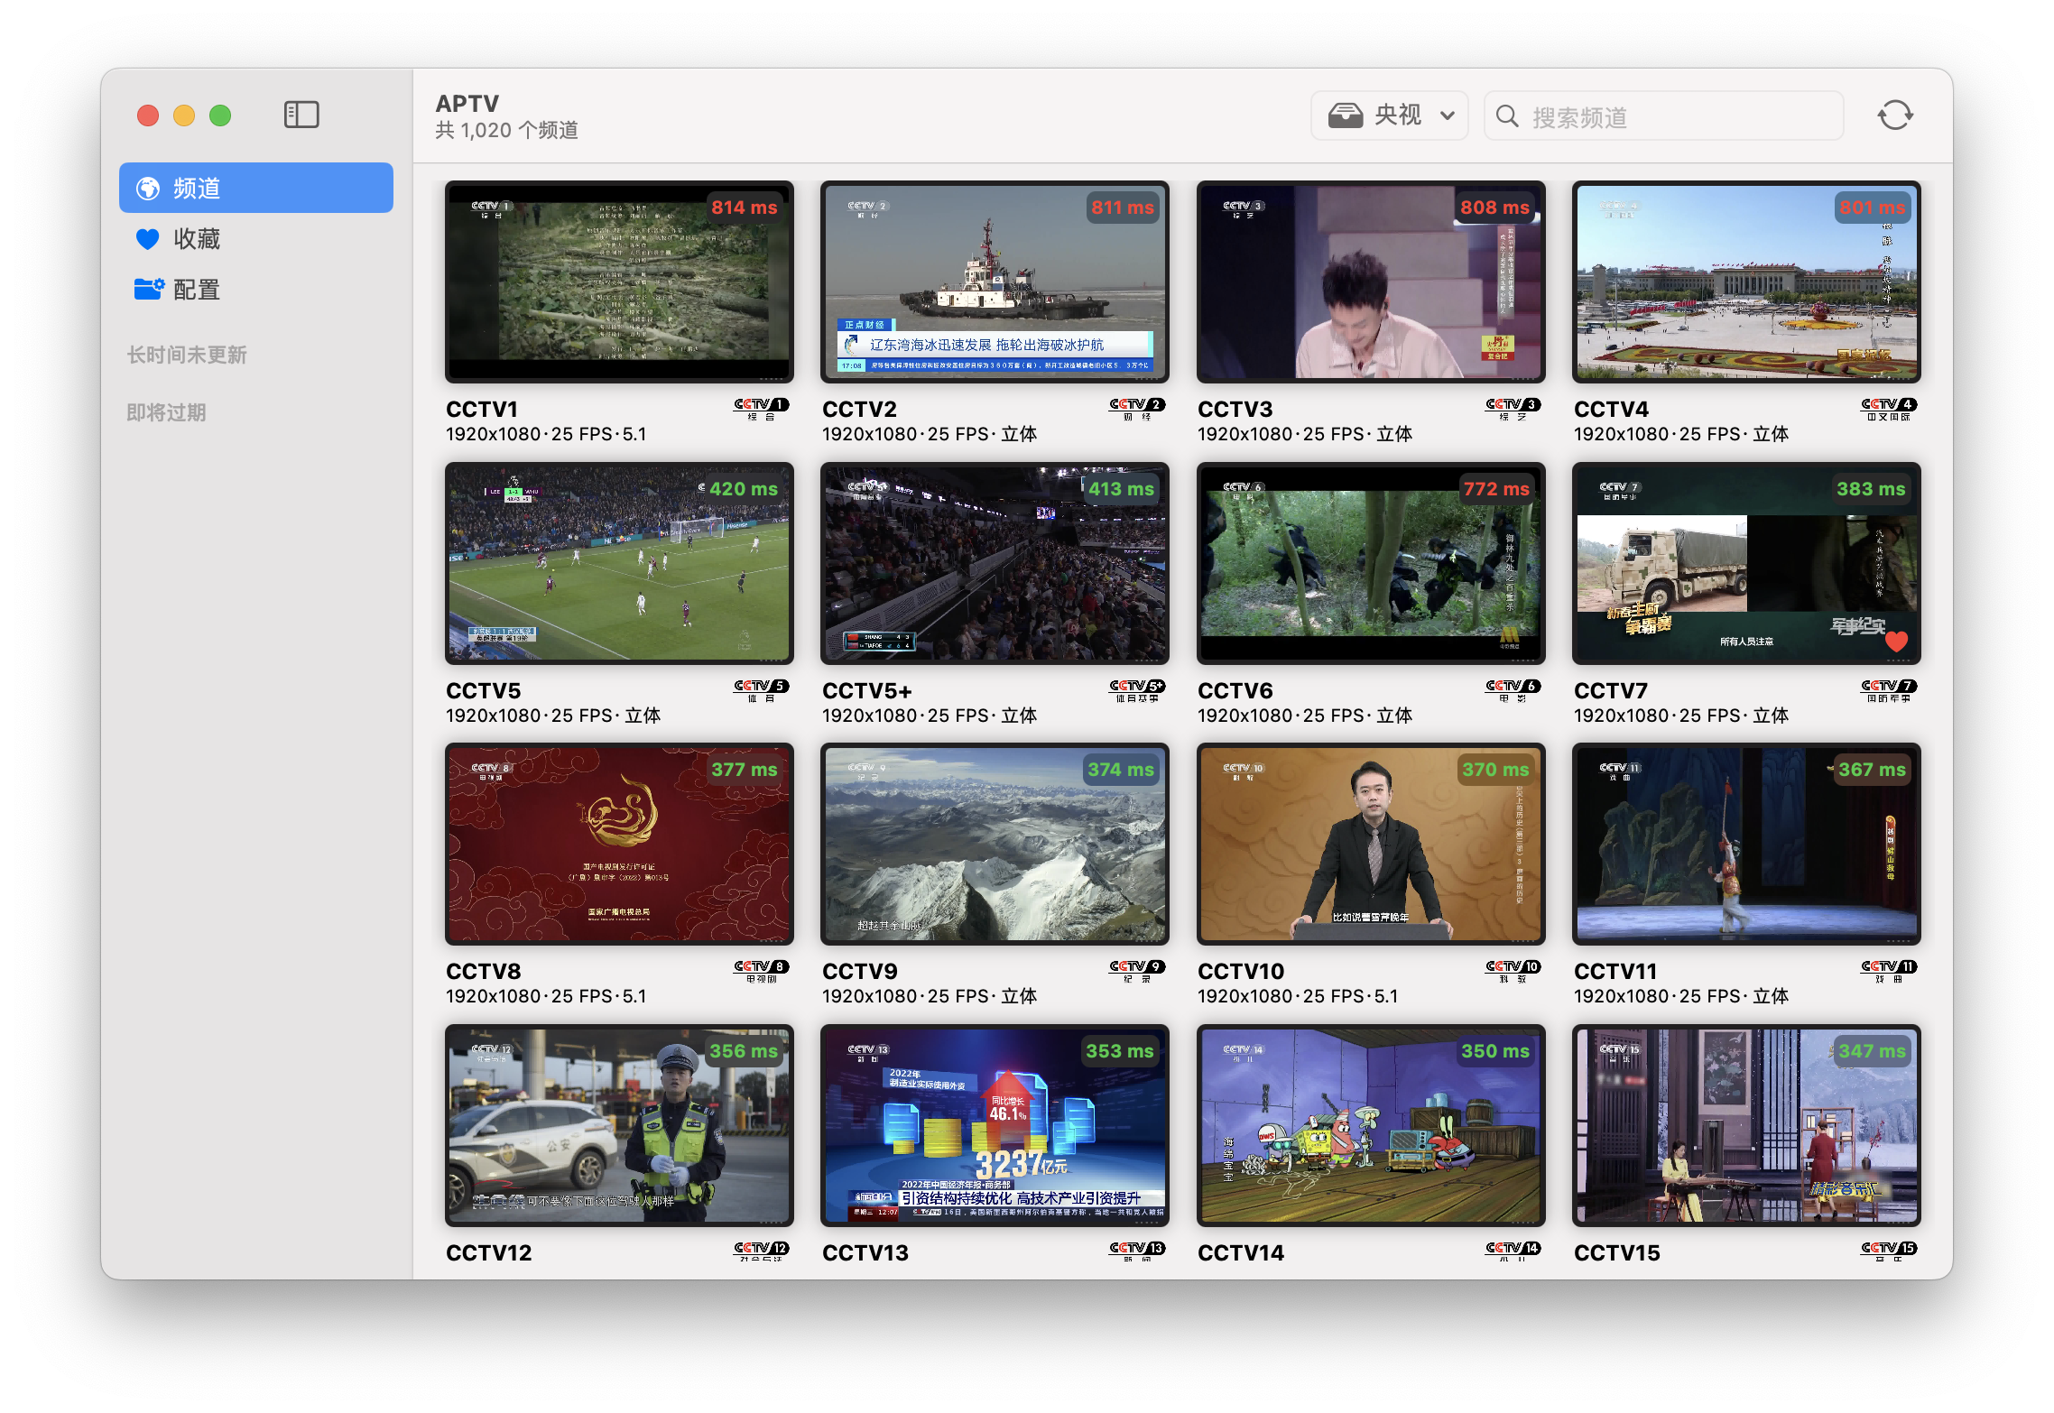Click the CCTV6 channel logo icon
The height and width of the screenshot is (1413, 2054).
[1513, 690]
